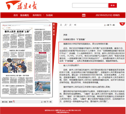This screenshot has width=126, height=114.
Task: Reset font size with the plain A icon
Action: (x=61, y=25)
